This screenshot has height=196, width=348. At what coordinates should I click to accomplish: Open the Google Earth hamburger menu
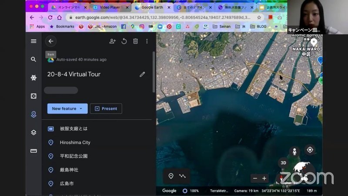pos(33,41)
